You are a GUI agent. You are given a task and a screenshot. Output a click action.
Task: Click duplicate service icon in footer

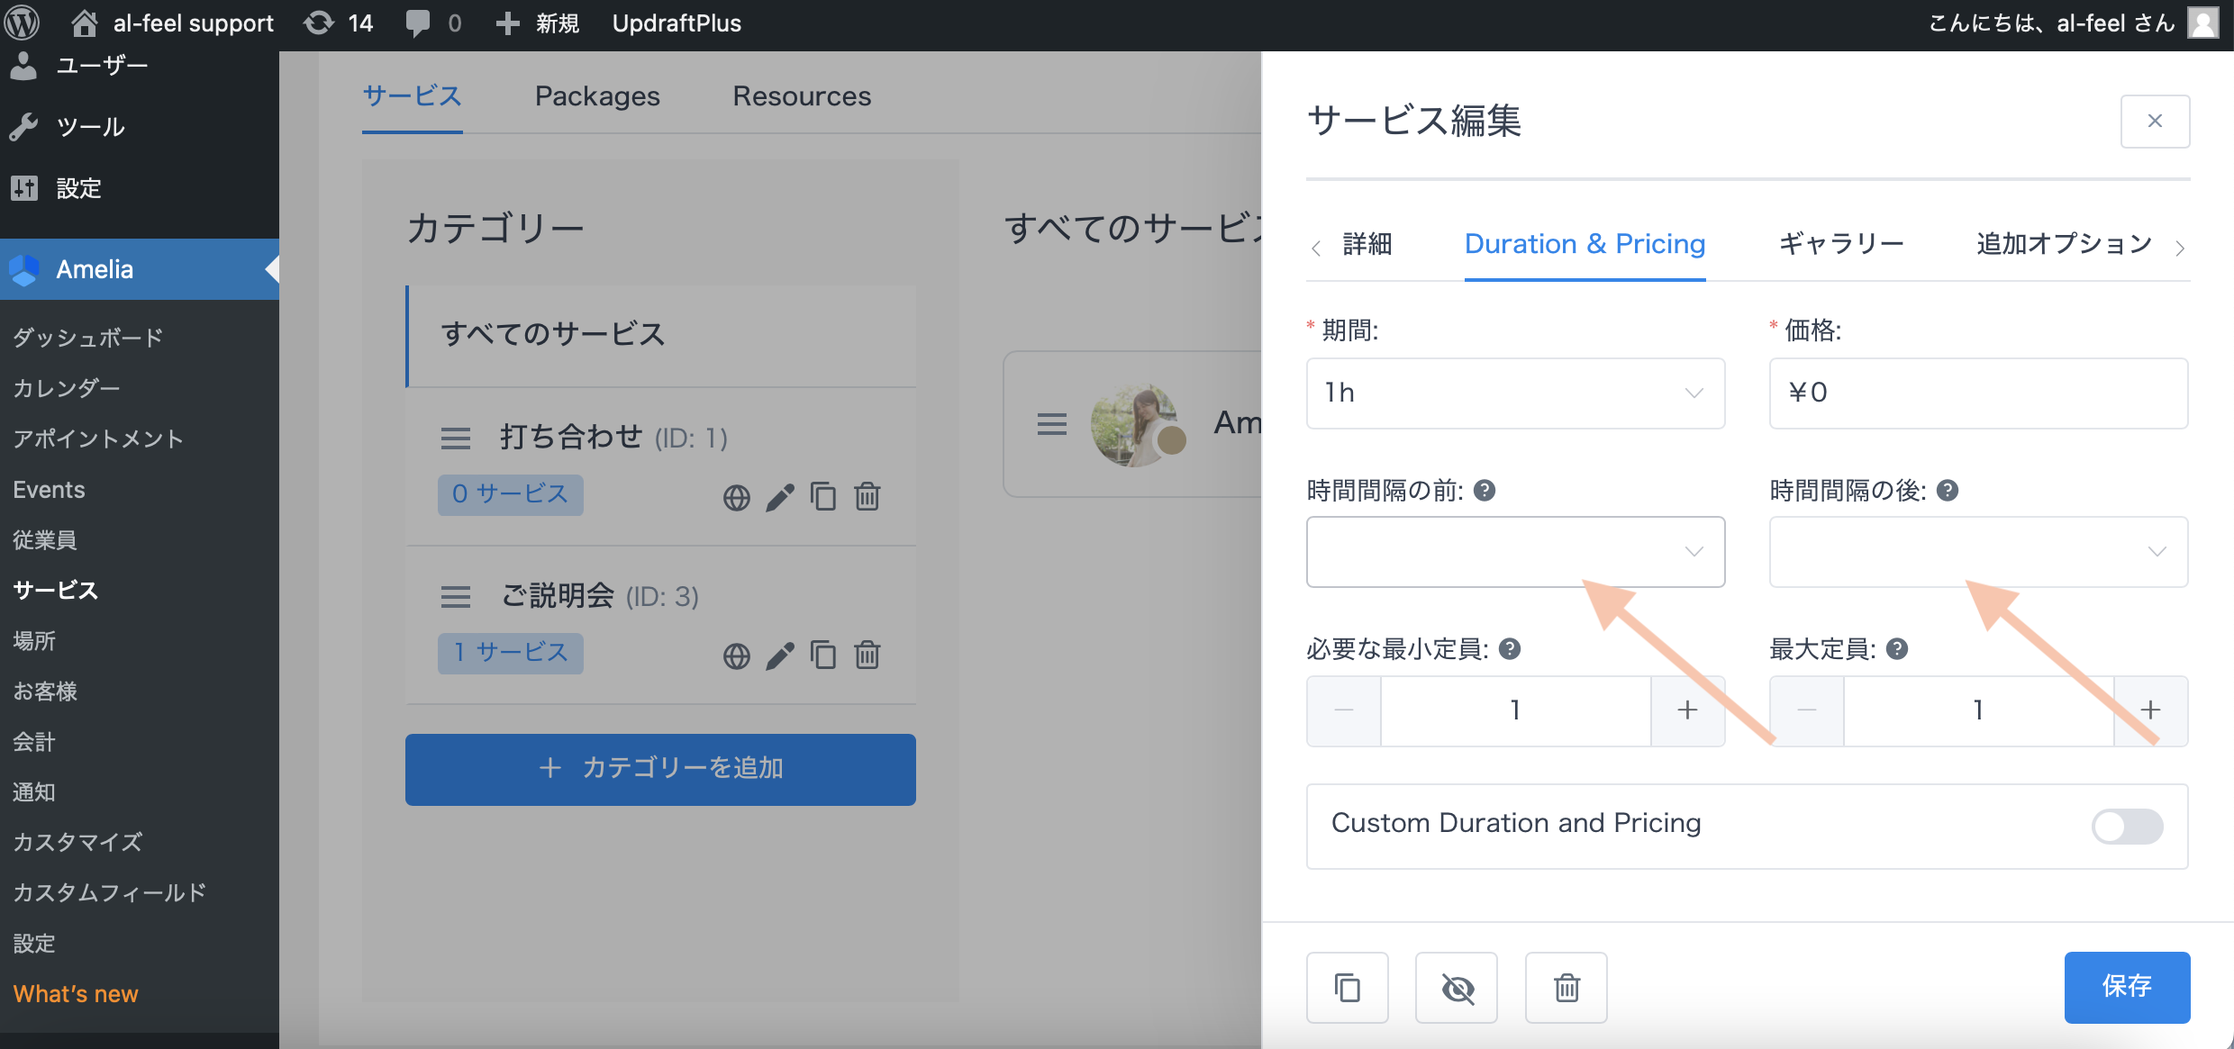[1347, 988]
